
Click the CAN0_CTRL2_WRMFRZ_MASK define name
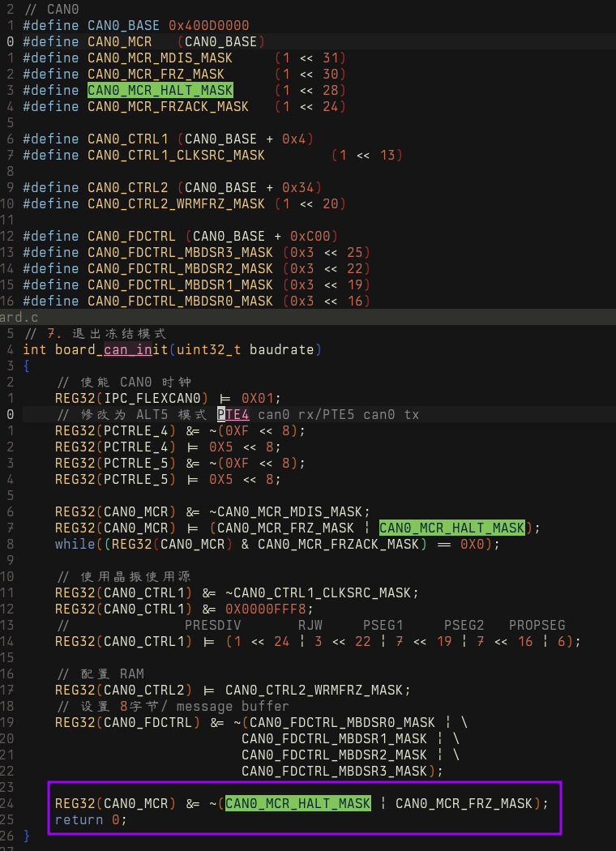click(x=176, y=203)
